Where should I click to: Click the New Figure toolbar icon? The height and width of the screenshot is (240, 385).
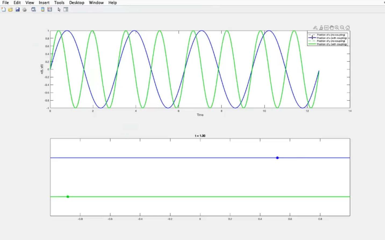[x=3, y=9]
